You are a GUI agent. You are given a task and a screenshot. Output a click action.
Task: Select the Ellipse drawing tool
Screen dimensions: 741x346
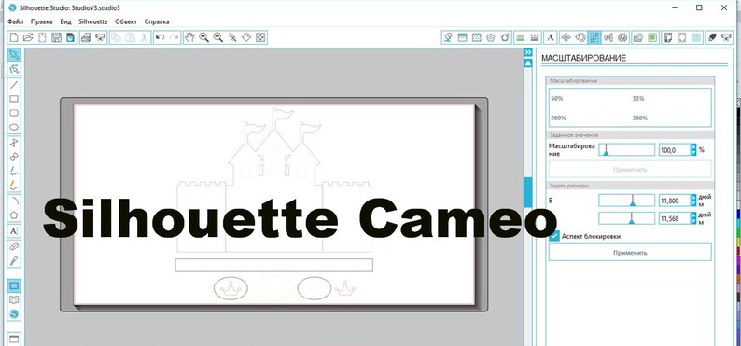14,127
